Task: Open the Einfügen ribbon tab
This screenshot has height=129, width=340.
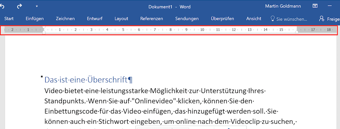Action: click(x=35, y=19)
